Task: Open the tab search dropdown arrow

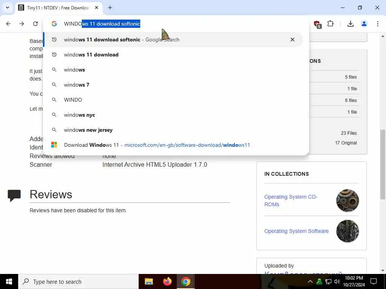Action: (x=8, y=8)
